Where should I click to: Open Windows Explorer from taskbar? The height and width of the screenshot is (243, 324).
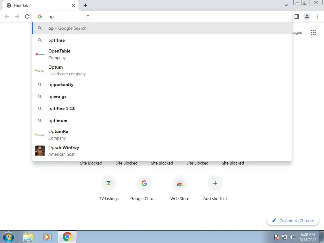[x=28, y=237]
